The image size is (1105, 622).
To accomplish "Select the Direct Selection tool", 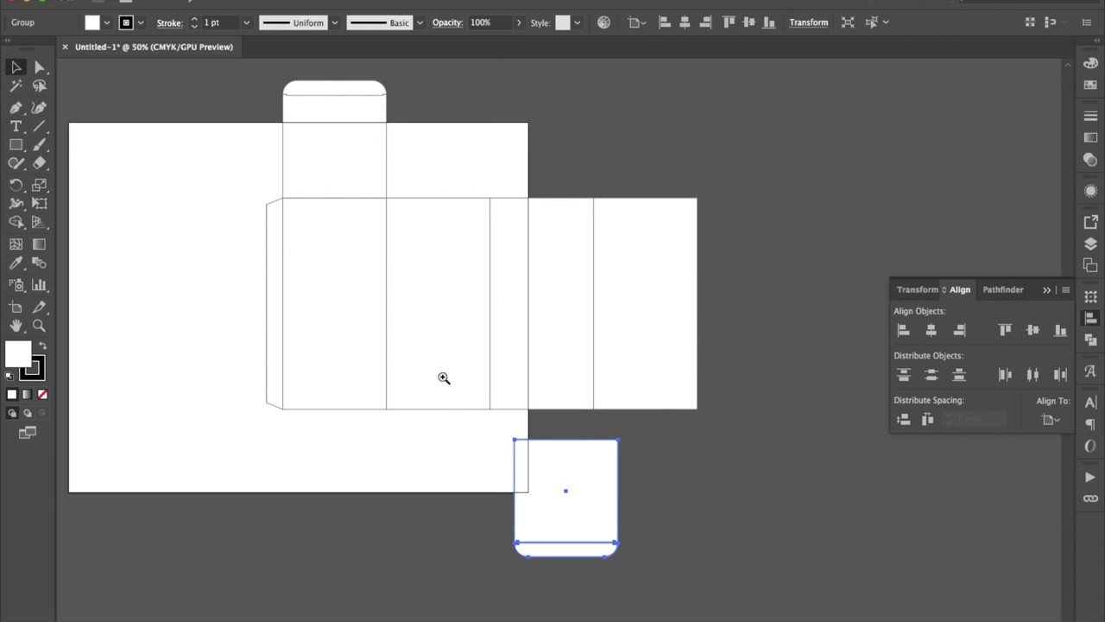I will [x=39, y=67].
